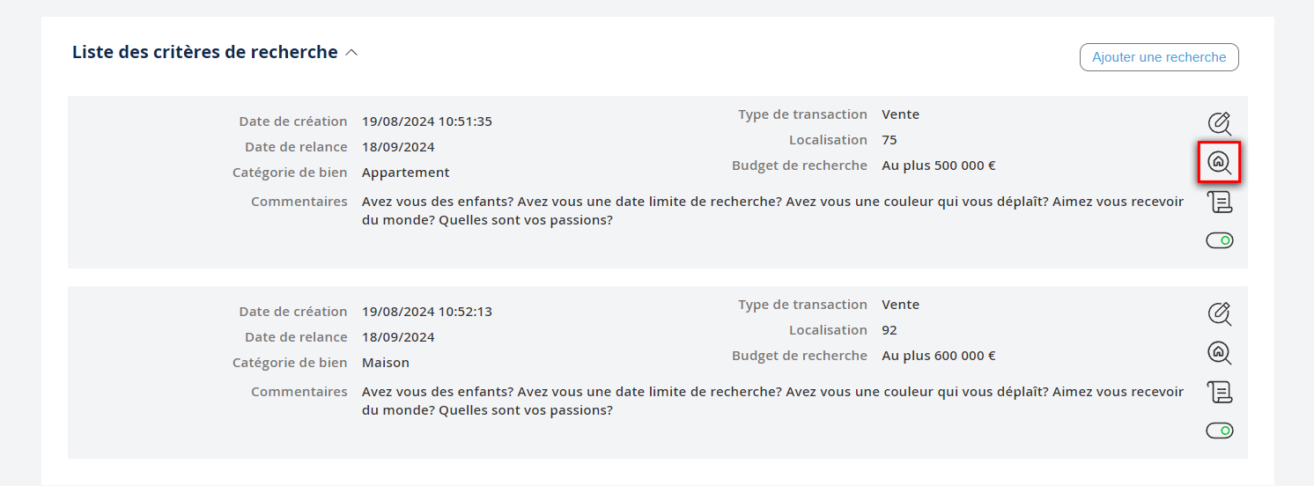Screen dimensions: 1314x486
Task: Click the budget Au plus 500 000 €
Action: pos(938,166)
